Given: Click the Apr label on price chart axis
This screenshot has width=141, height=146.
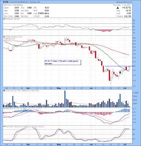Looking at the screenshot, I should [x=28, y=88].
